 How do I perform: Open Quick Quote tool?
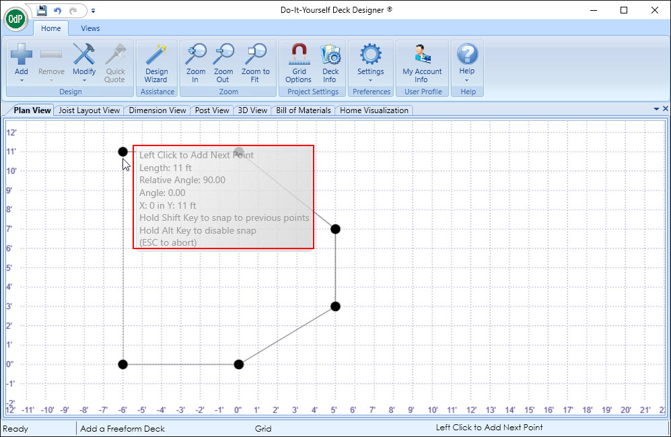pos(115,63)
